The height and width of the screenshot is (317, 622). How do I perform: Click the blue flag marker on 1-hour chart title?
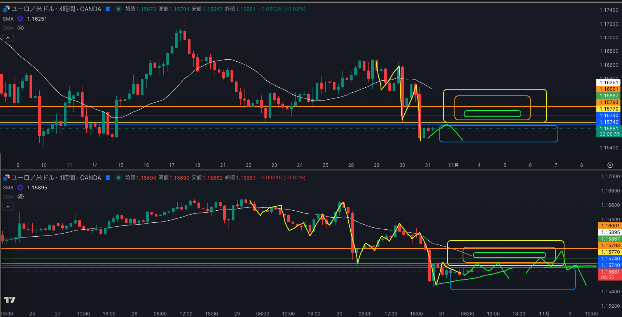tap(108, 178)
